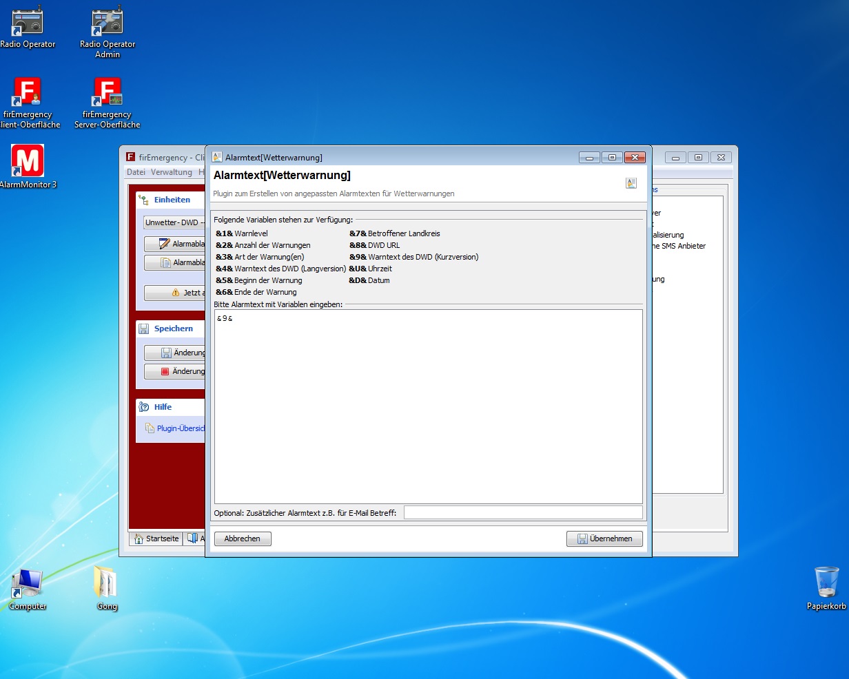Click the Abbrechen button
The width and height of the screenshot is (849, 679).
click(243, 539)
